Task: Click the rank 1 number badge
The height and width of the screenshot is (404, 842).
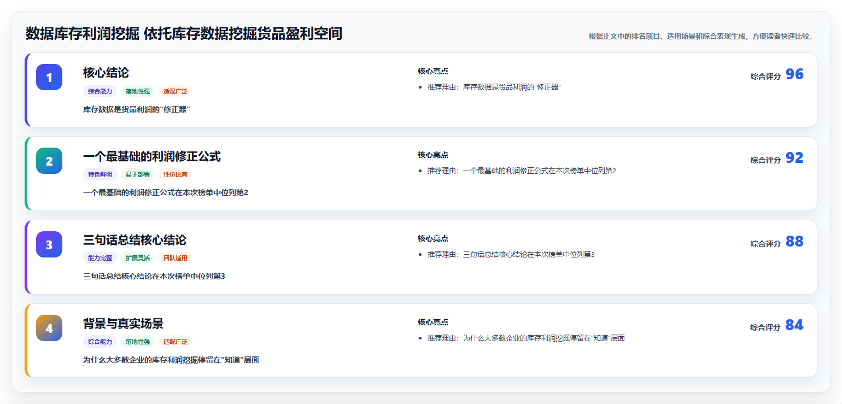Action: 49,77
